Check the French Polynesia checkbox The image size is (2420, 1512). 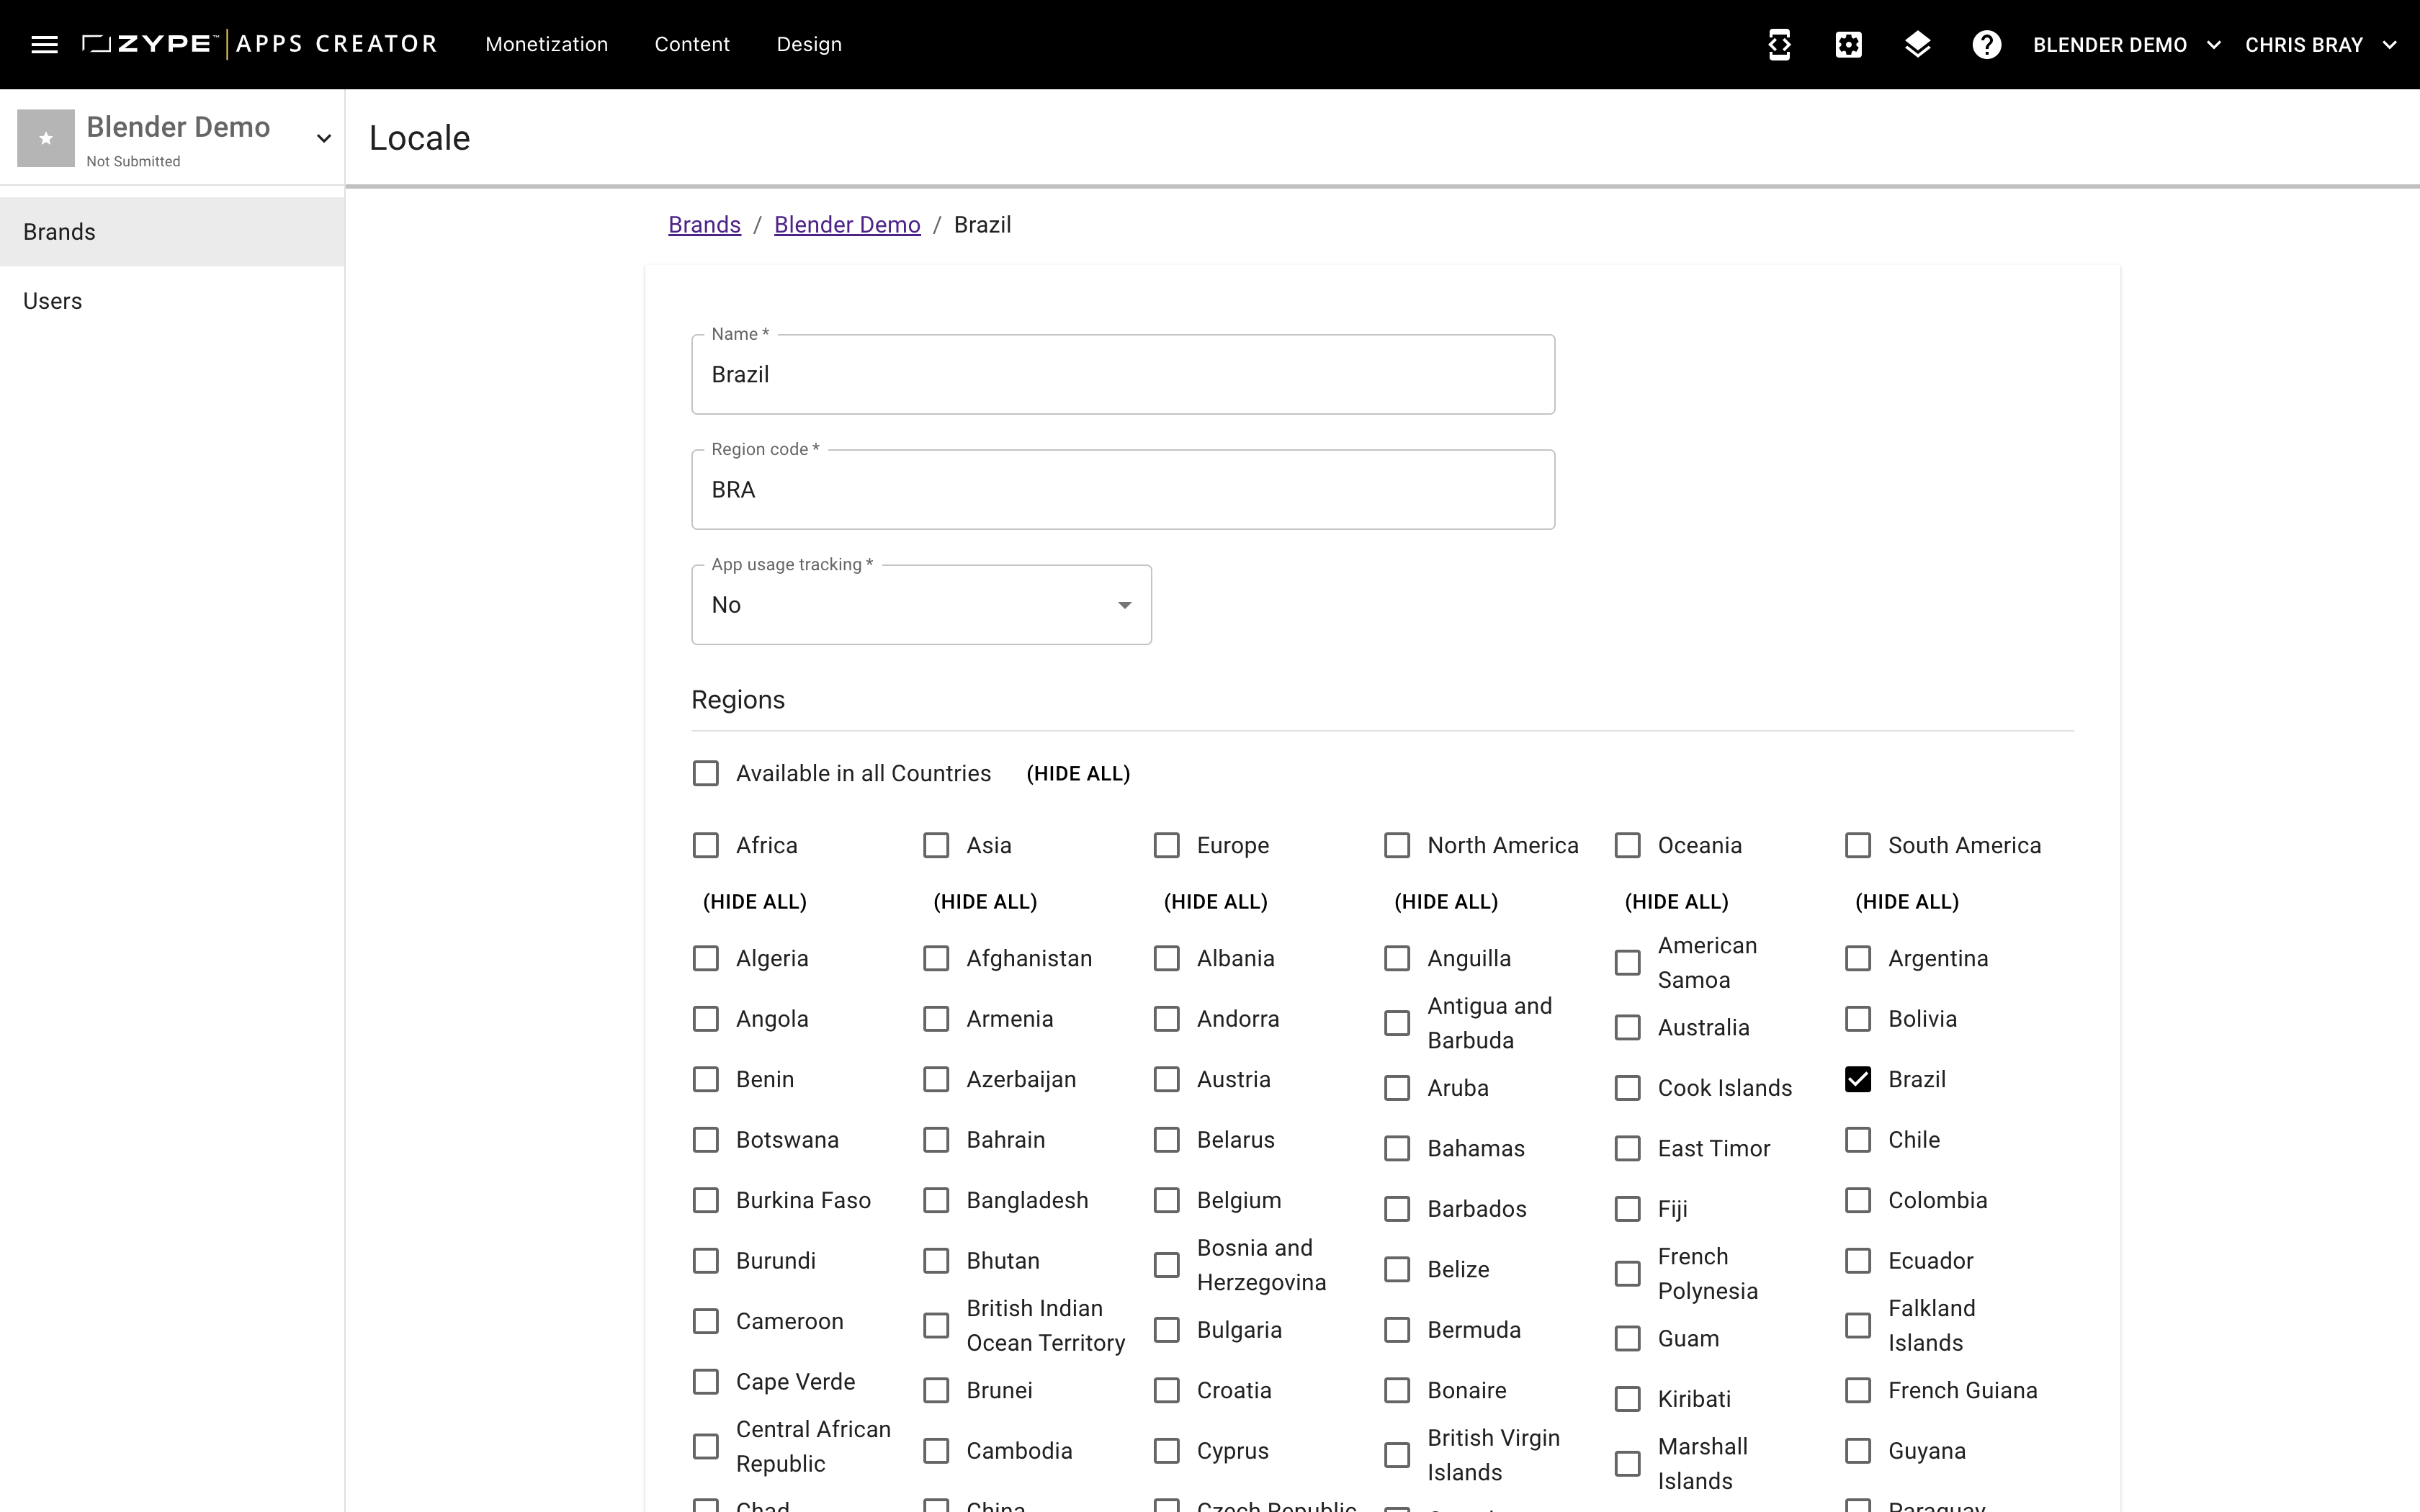click(1628, 1273)
